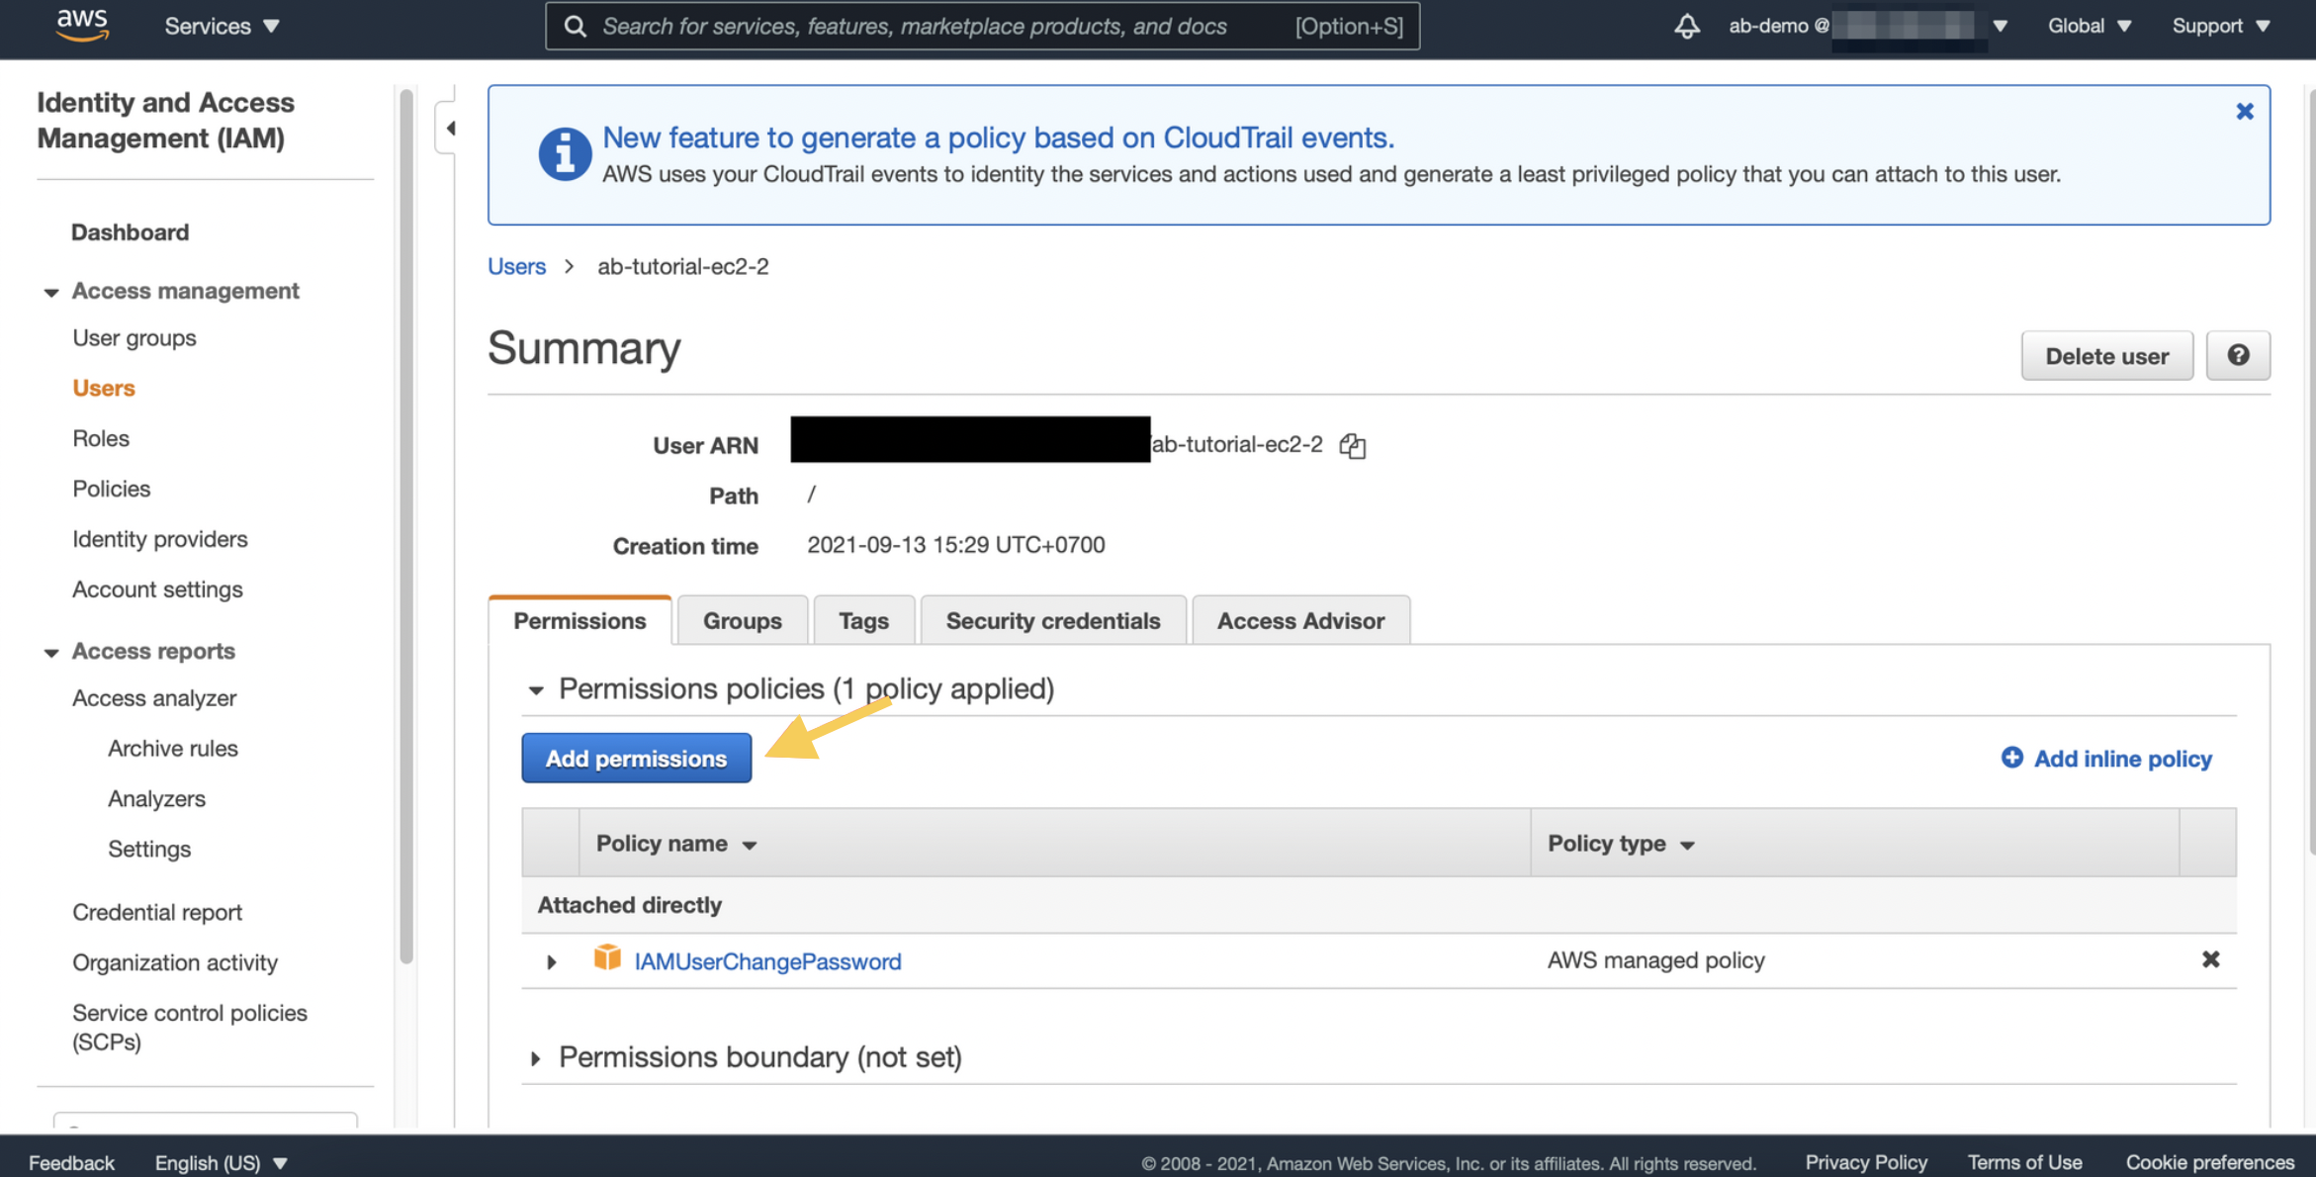Open the CloudTrail policy generation feature link
Image resolution: width=2316 pixels, height=1177 pixels.
tap(998, 137)
